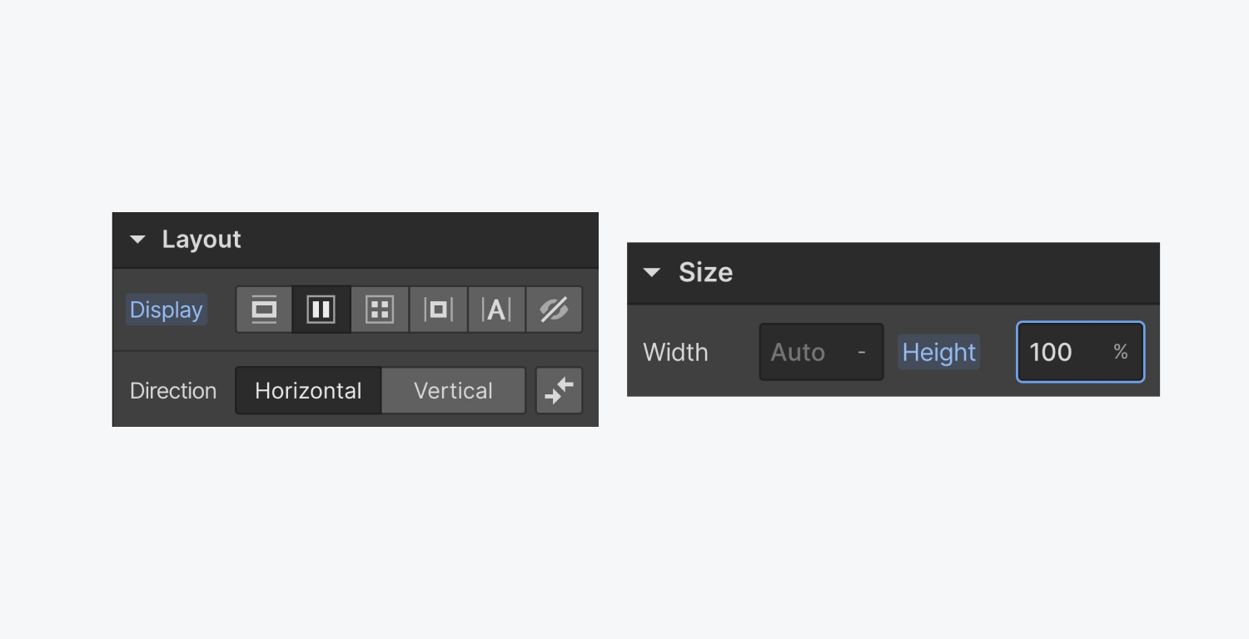
Task: Select the Grid display icon
Action: click(380, 310)
